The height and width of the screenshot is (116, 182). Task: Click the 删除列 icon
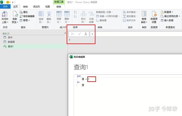(x=49, y=14)
